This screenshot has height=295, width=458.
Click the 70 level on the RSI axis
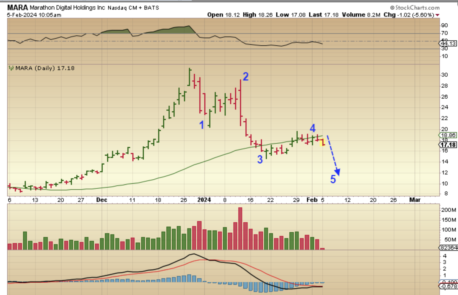(x=444, y=33)
